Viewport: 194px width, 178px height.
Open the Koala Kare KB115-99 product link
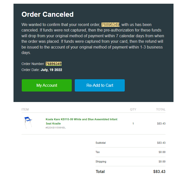point(81,121)
